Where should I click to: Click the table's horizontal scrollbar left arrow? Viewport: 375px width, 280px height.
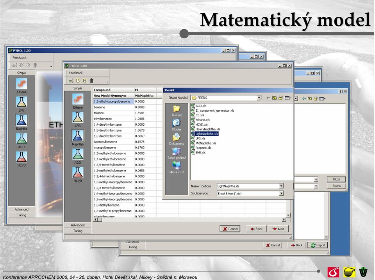95,219
